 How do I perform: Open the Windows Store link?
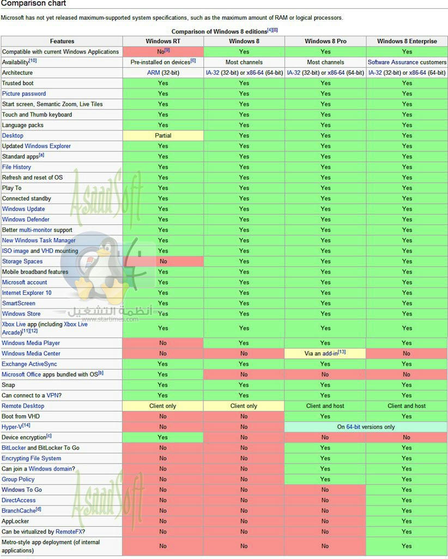pyautogui.click(x=21, y=314)
